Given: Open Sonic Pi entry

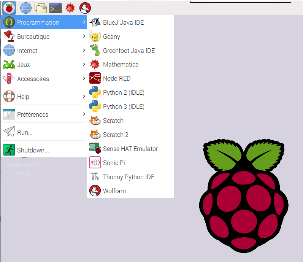Looking at the screenshot, I should pyautogui.click(x=130, y=163).
